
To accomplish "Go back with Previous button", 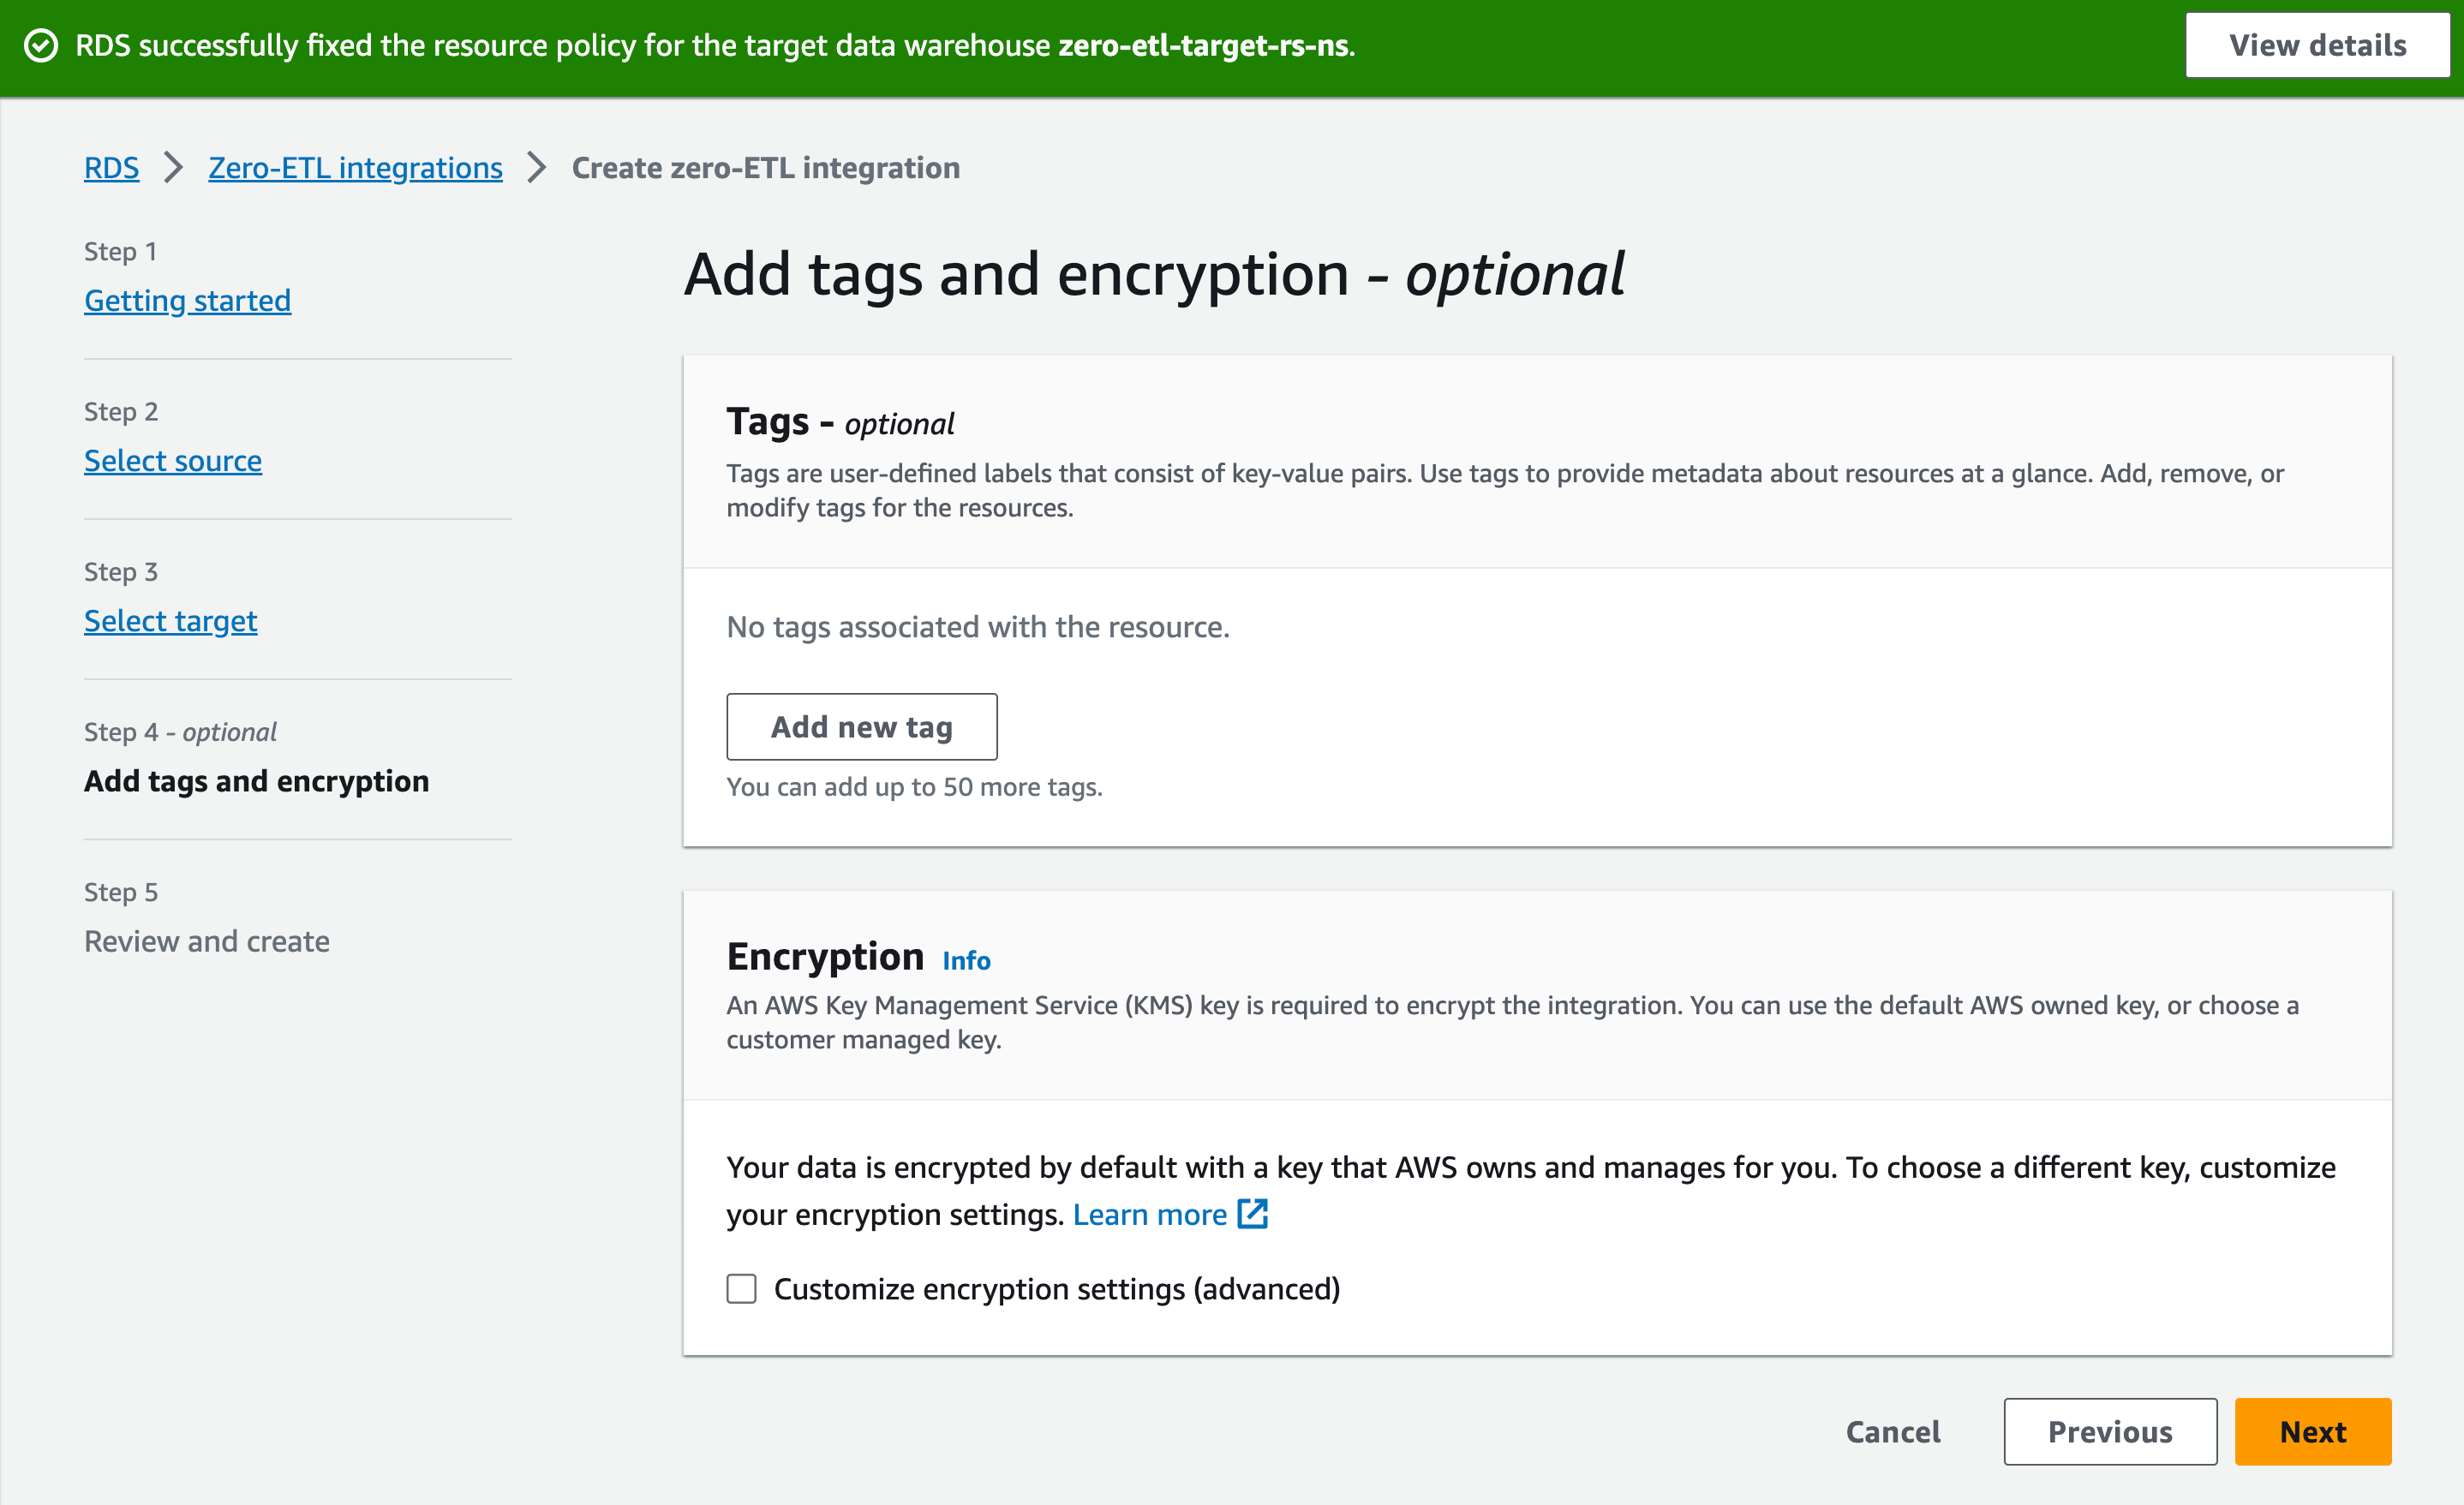I will click(x=2109, y=1431).
